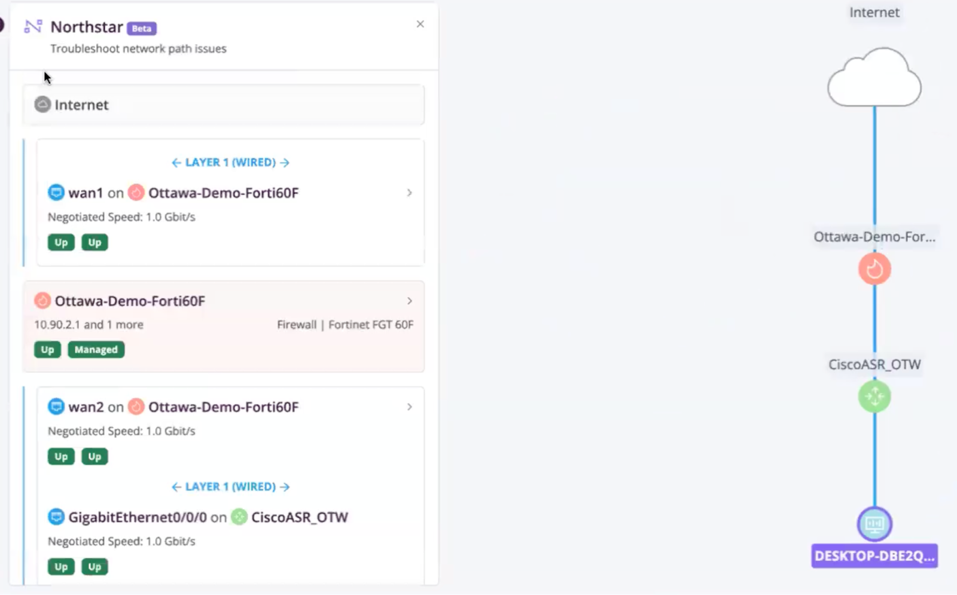Screen dimensions: 957x595
Task: Click the Up status badge under wan1
Action: [x=60, y=242]
